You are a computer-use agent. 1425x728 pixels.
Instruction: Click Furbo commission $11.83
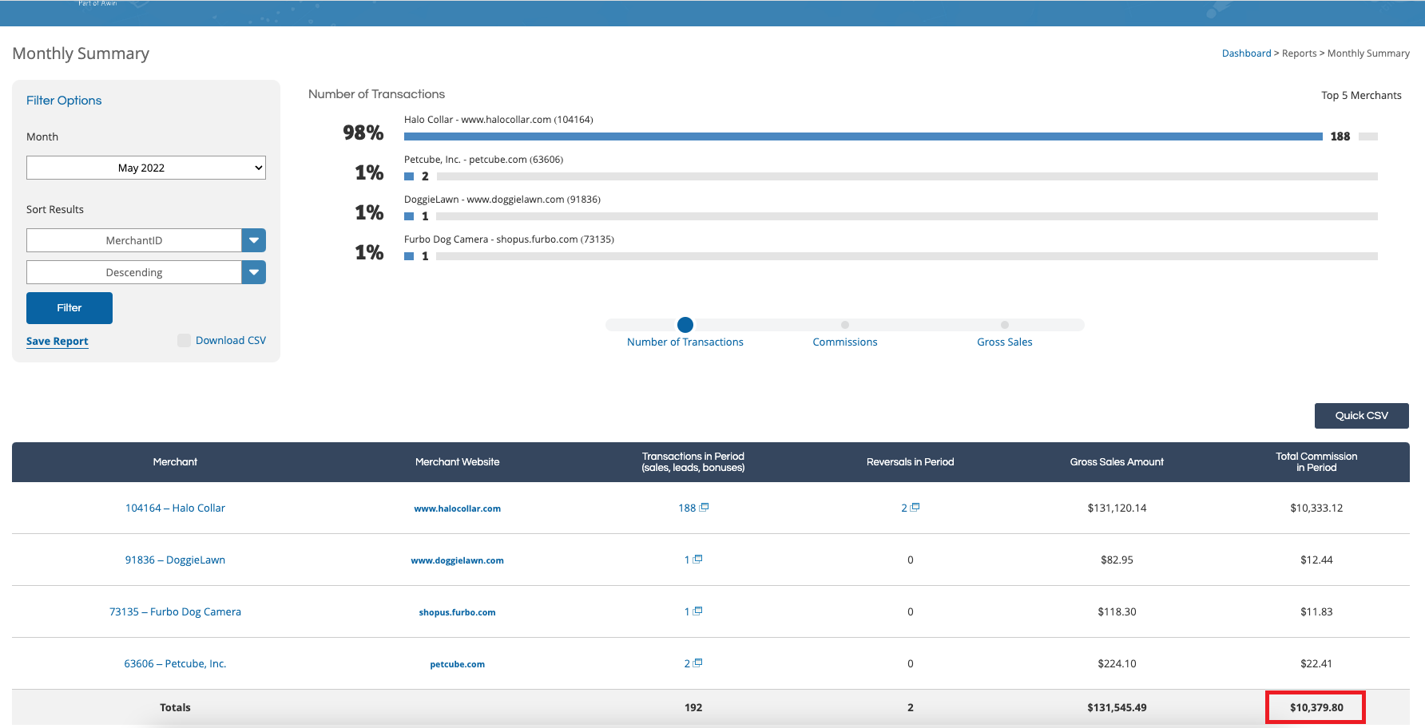coord(1316,611)
